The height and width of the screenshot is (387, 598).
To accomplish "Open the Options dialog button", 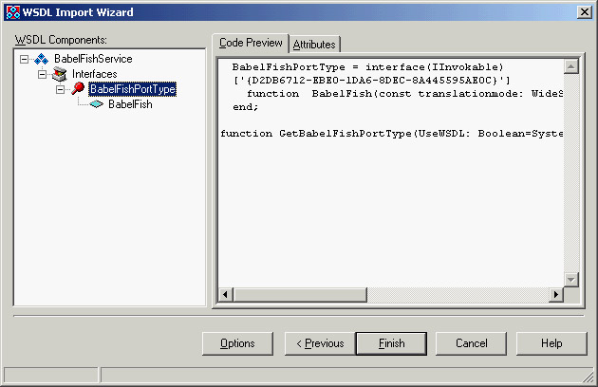I will point(237,343).
